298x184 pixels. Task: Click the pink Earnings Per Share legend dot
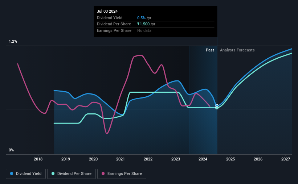(103, 173)
